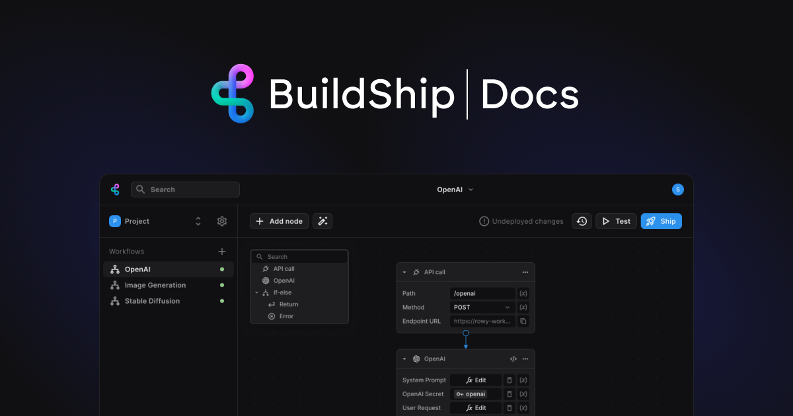Open the API call node more options
The height and width of the screenshot is (416, 793).
coord(525,272)
